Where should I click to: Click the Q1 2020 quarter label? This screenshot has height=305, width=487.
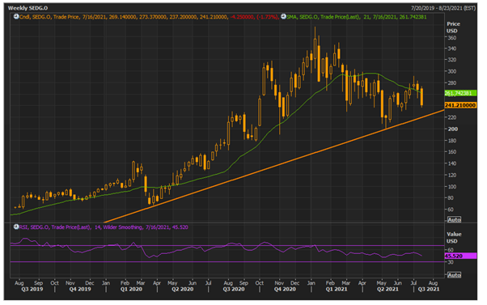point(131,289)
